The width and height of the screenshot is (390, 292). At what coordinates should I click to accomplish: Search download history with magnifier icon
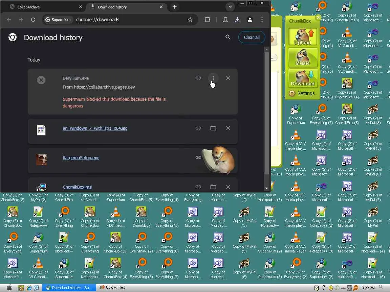(x=228, y=37)
